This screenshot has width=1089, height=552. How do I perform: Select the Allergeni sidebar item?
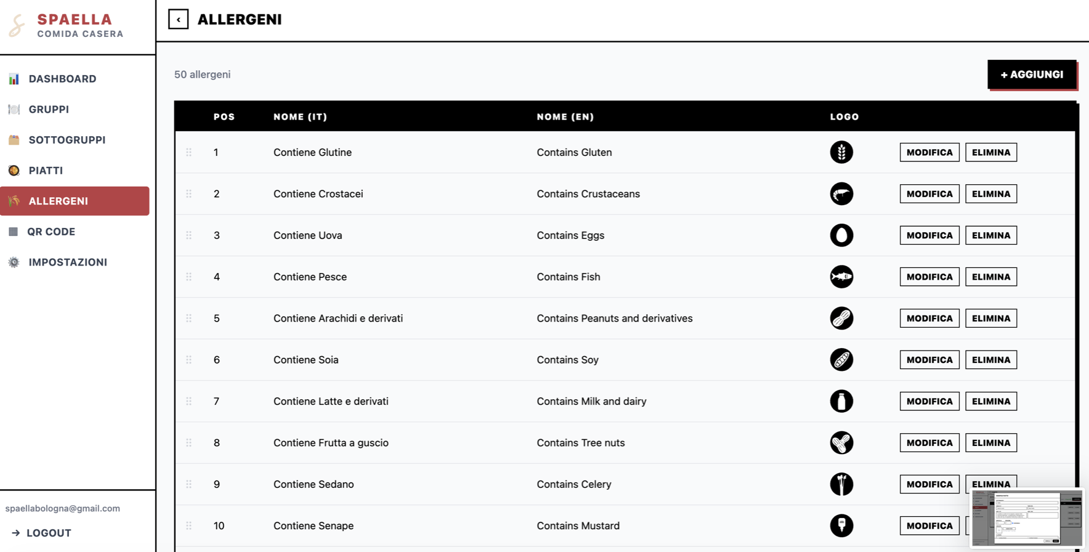(75, 201)
